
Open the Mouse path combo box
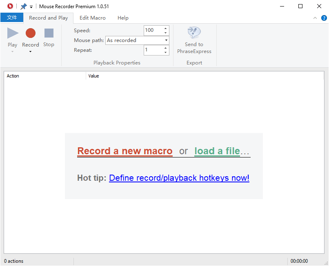137,40
